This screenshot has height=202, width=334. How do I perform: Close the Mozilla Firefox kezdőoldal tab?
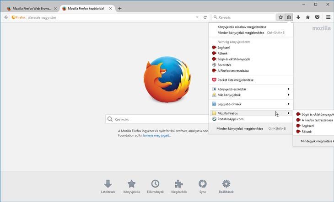coord(111,9)
